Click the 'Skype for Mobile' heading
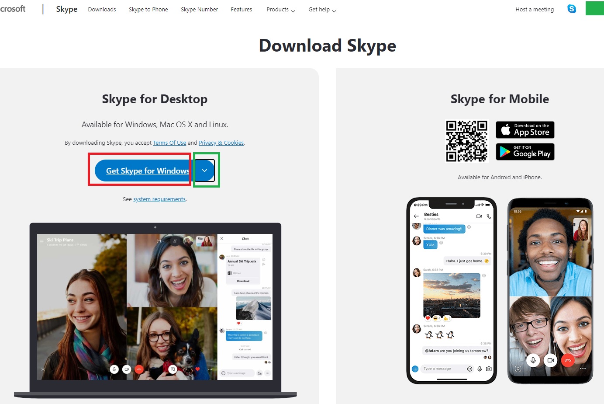The height and width of the screenshot is (404, 604). point(500,99)
